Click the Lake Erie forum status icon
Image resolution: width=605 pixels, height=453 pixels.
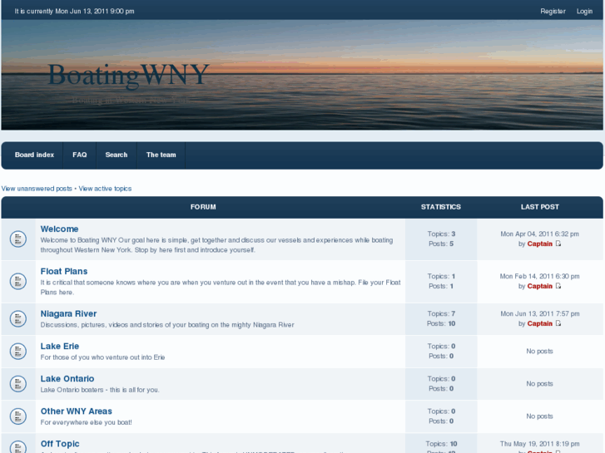pos(17,352)
